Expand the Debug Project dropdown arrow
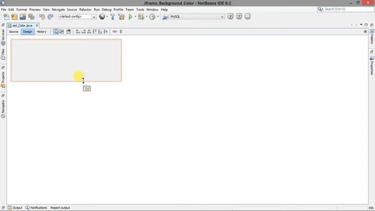The image size is (375, 211). [x=146, y=16]
